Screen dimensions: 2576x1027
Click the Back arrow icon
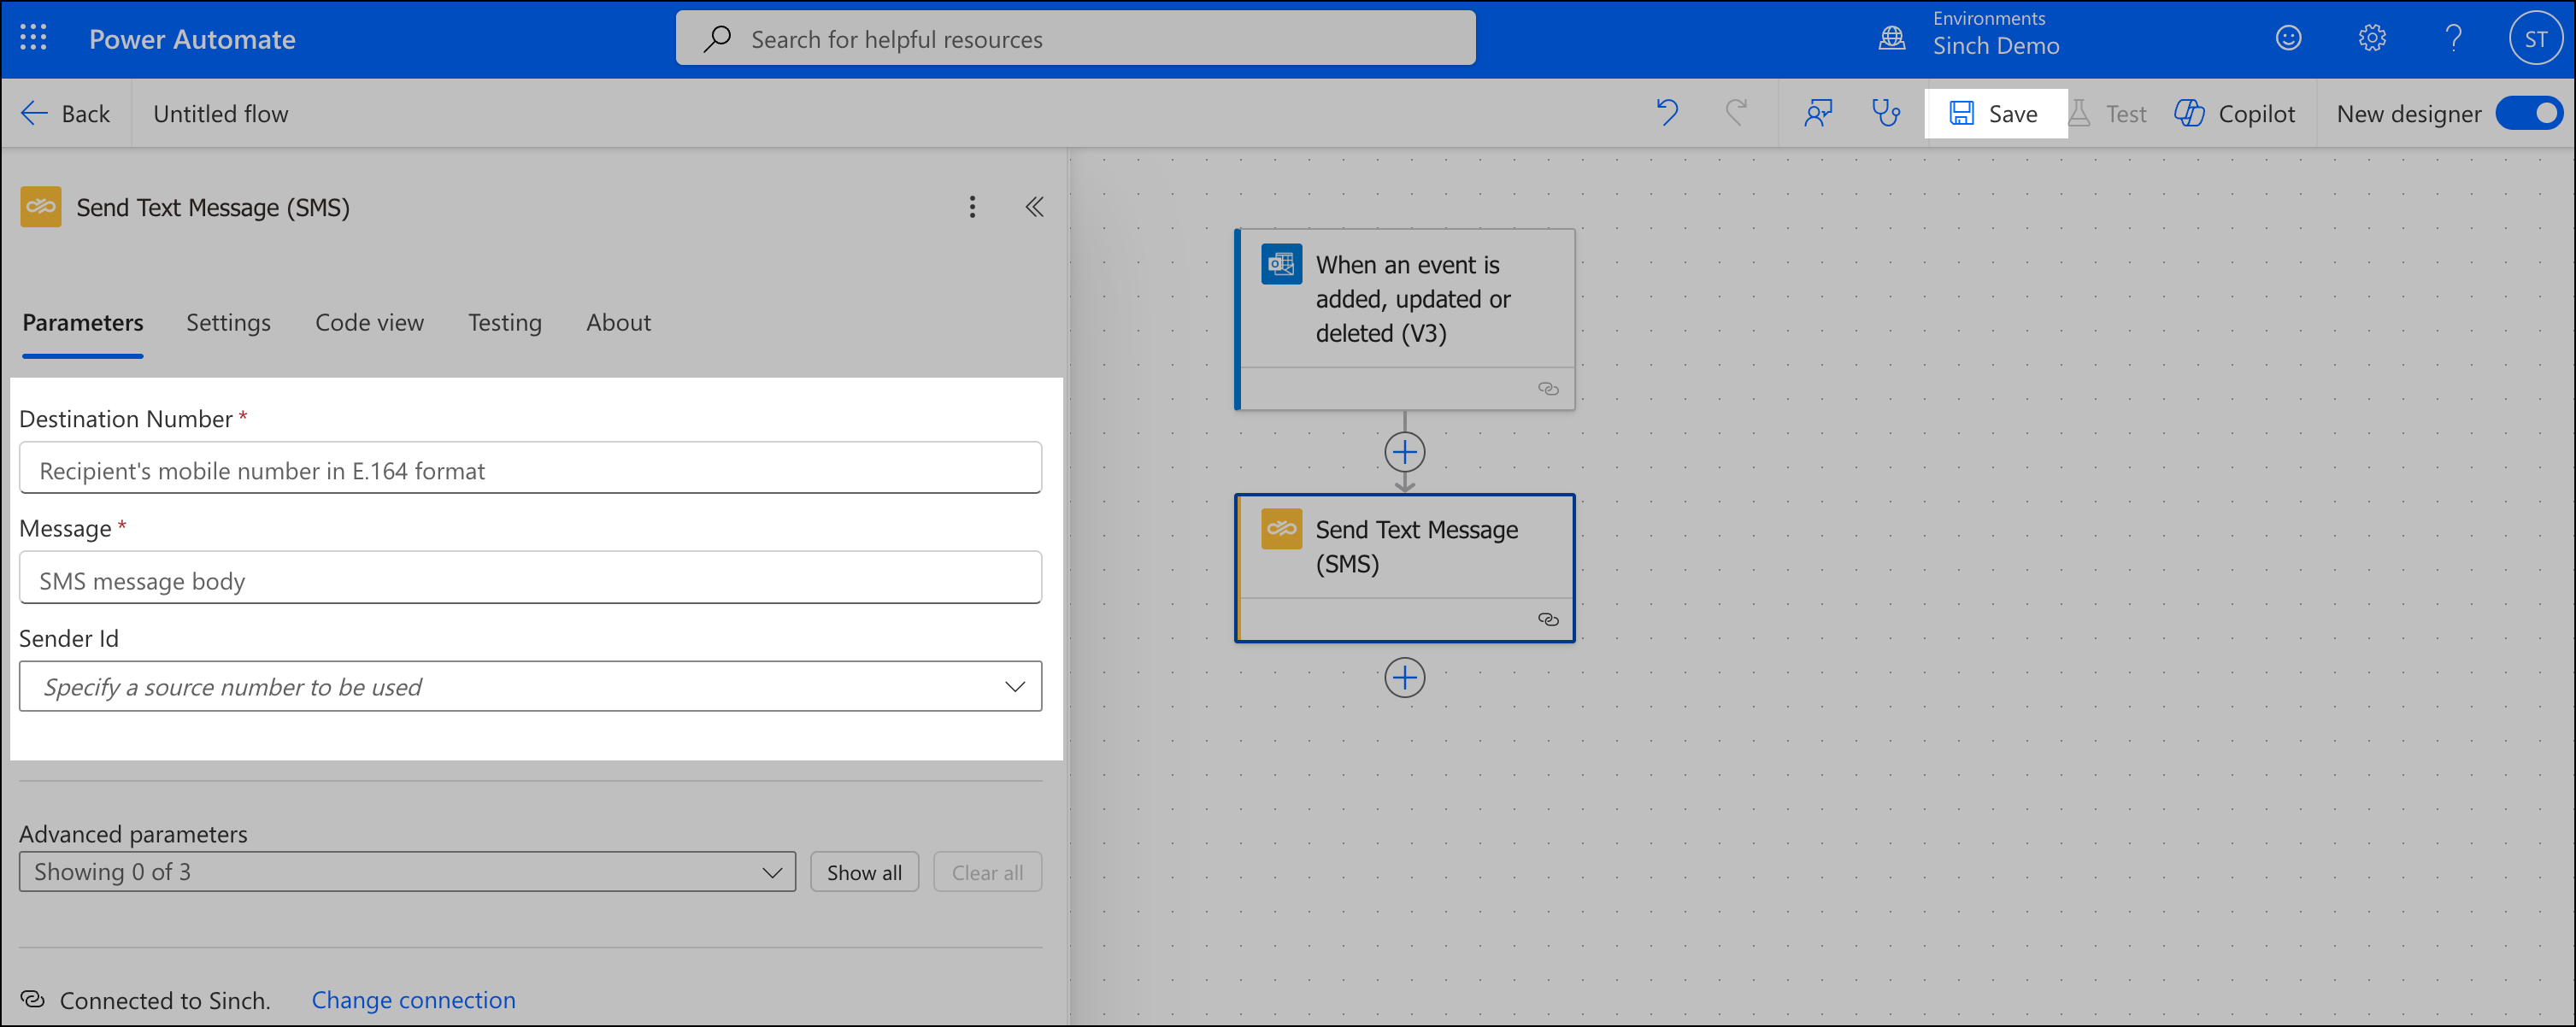(x=34, y=113)
